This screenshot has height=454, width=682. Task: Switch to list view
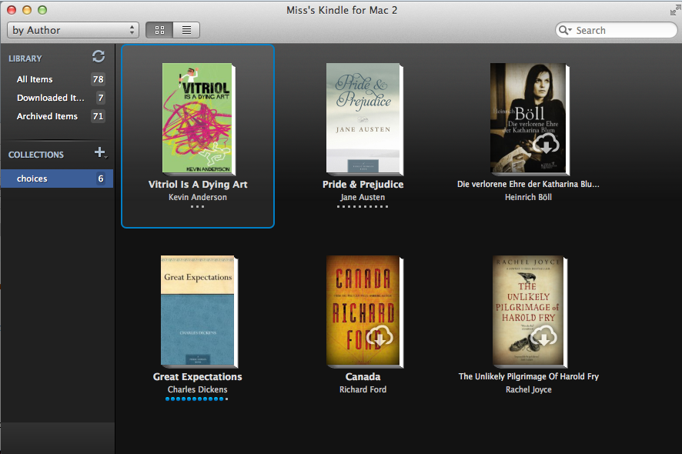pos(186,30)
